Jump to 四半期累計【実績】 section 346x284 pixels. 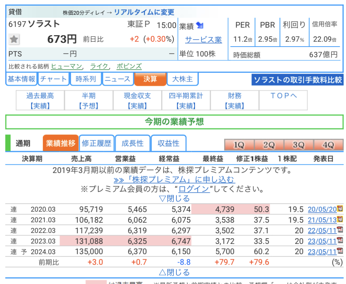tap(186, 100)
